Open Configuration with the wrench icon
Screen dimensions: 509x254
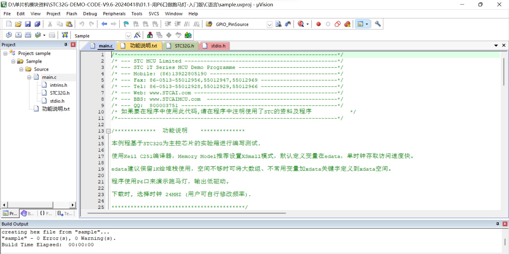coord(378,24)
